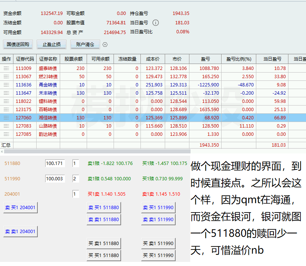The image size is (306, 266).
Task: Click the quantity field for 204001
Action: click(76, 194)
